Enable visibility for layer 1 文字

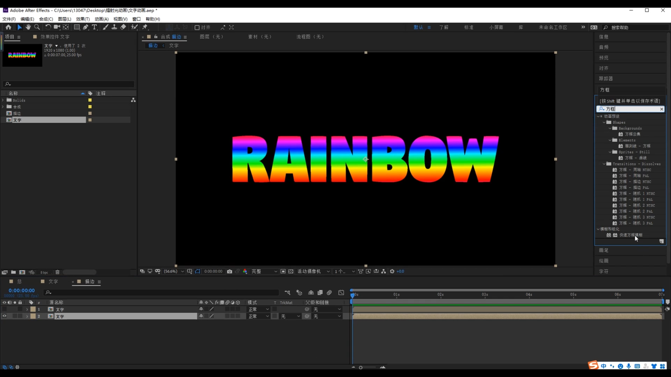click(5, 309)
